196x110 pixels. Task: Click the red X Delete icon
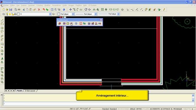tap(39, 9)
